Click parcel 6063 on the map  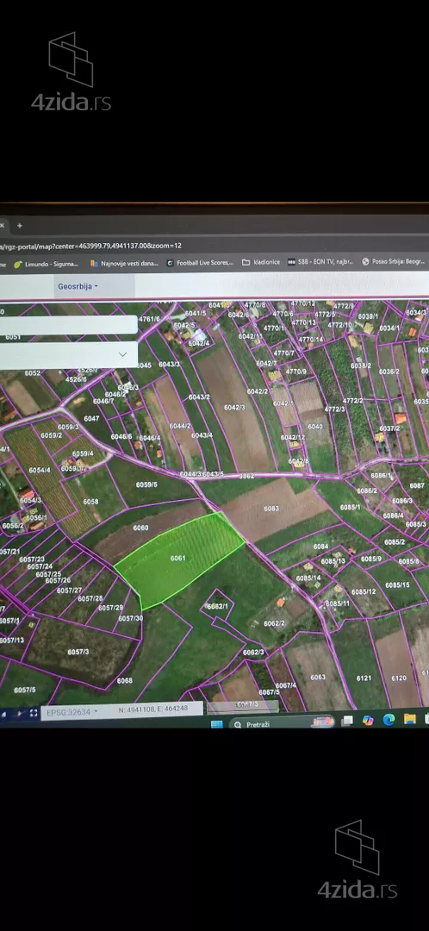pyautogui.click(x=318, y=677)
